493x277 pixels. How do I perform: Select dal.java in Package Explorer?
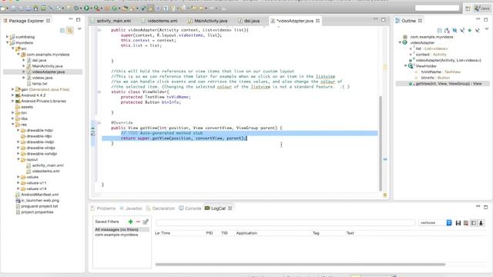tap(39, 60)
